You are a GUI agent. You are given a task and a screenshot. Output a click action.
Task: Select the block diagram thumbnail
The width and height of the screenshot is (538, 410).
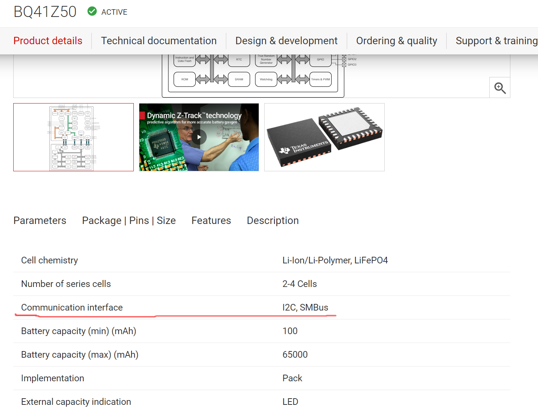point(74,137)
